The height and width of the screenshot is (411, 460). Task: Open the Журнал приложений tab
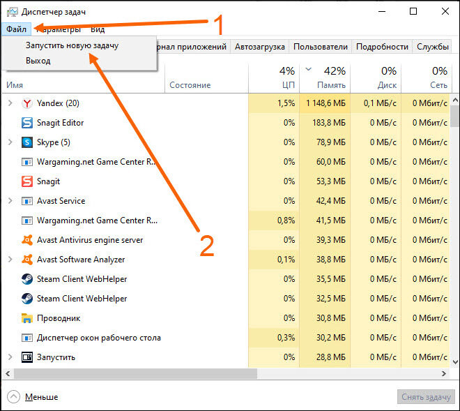[x=192, y=47]
